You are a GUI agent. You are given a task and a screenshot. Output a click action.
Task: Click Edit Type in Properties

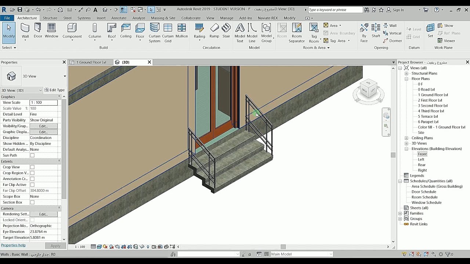tap(54, 90)
